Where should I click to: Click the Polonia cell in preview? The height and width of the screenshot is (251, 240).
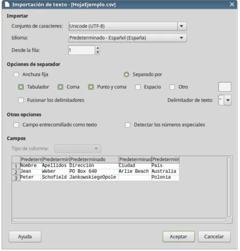tap(165, 177)
